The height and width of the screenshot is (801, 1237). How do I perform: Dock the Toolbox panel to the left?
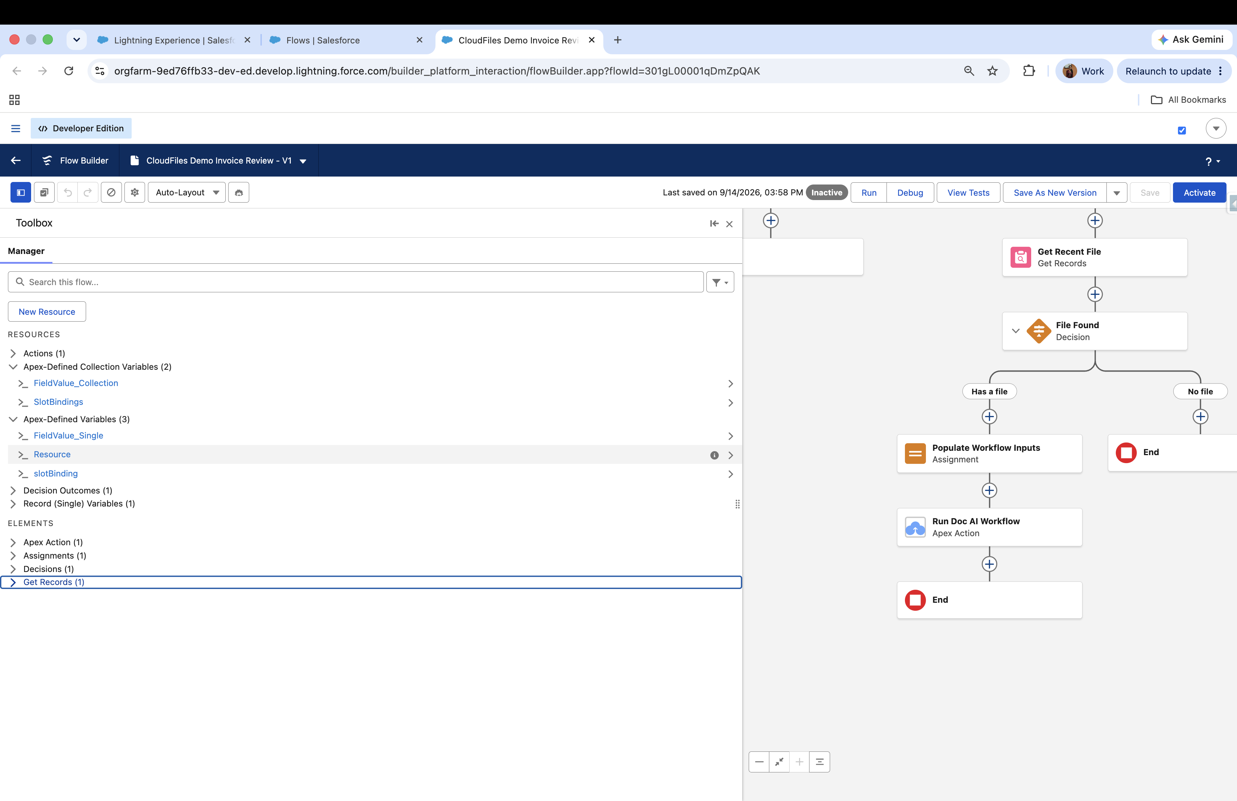click(x=714, y=224)
